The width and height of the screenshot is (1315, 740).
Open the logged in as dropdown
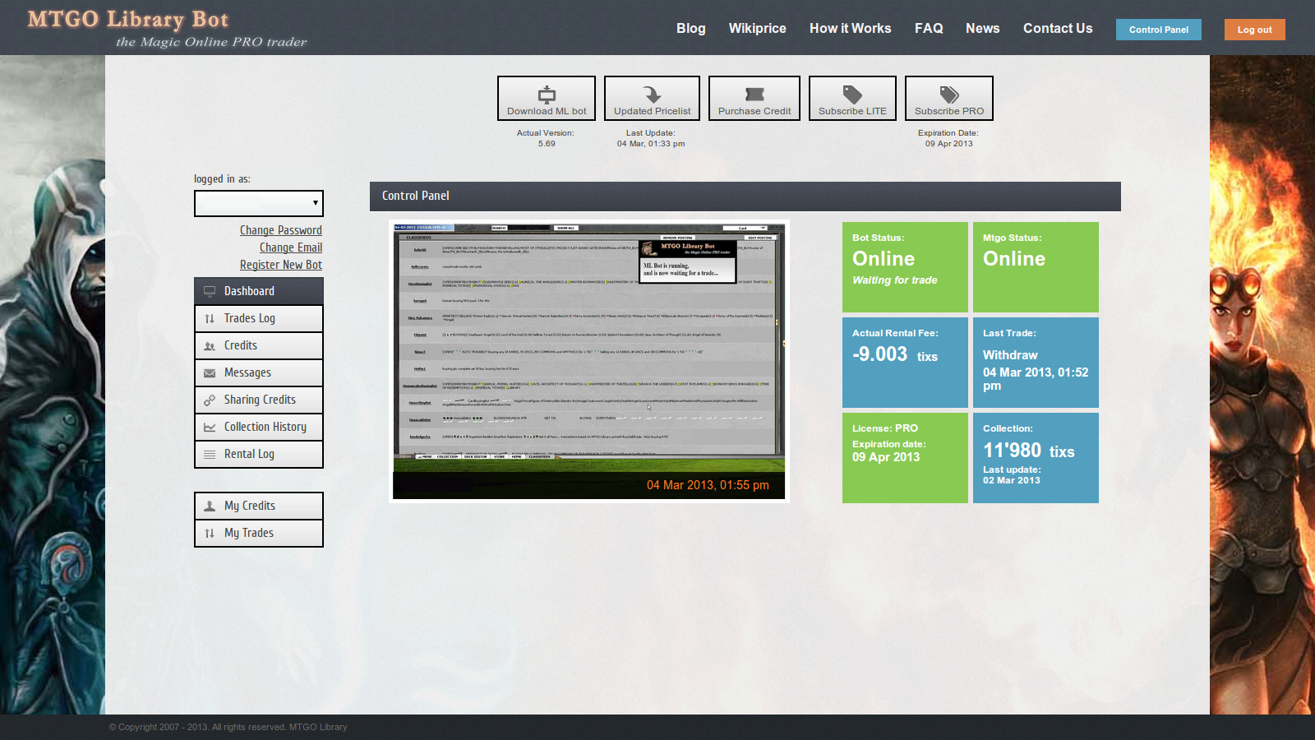point(259,203)
